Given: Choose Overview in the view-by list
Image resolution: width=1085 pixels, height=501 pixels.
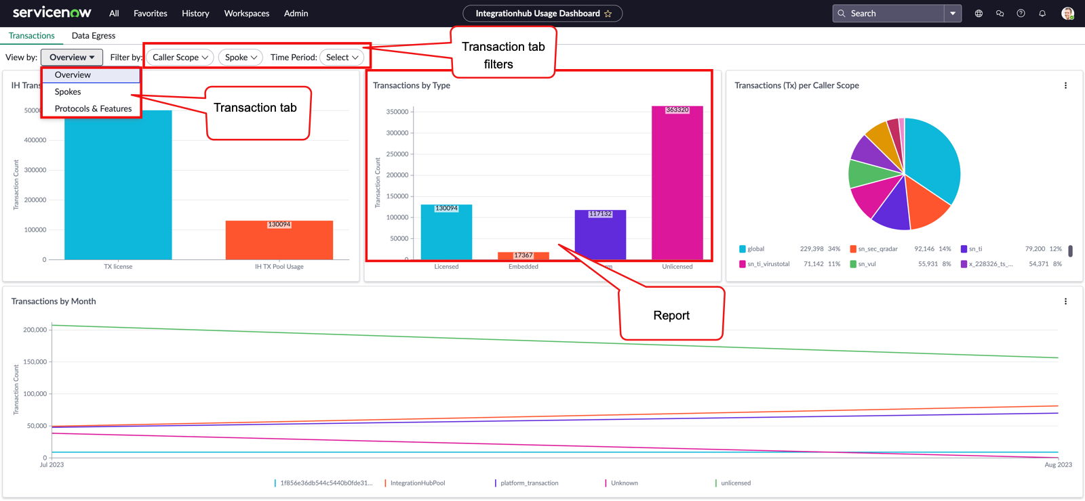Looking at the screenshot, I should tap(92, 75).
